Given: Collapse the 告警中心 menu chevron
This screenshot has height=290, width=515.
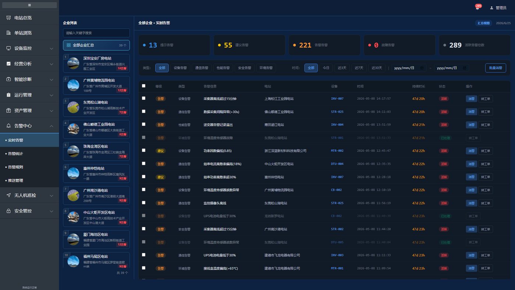Looking at the screenshot, I should (x=51, y=126).
